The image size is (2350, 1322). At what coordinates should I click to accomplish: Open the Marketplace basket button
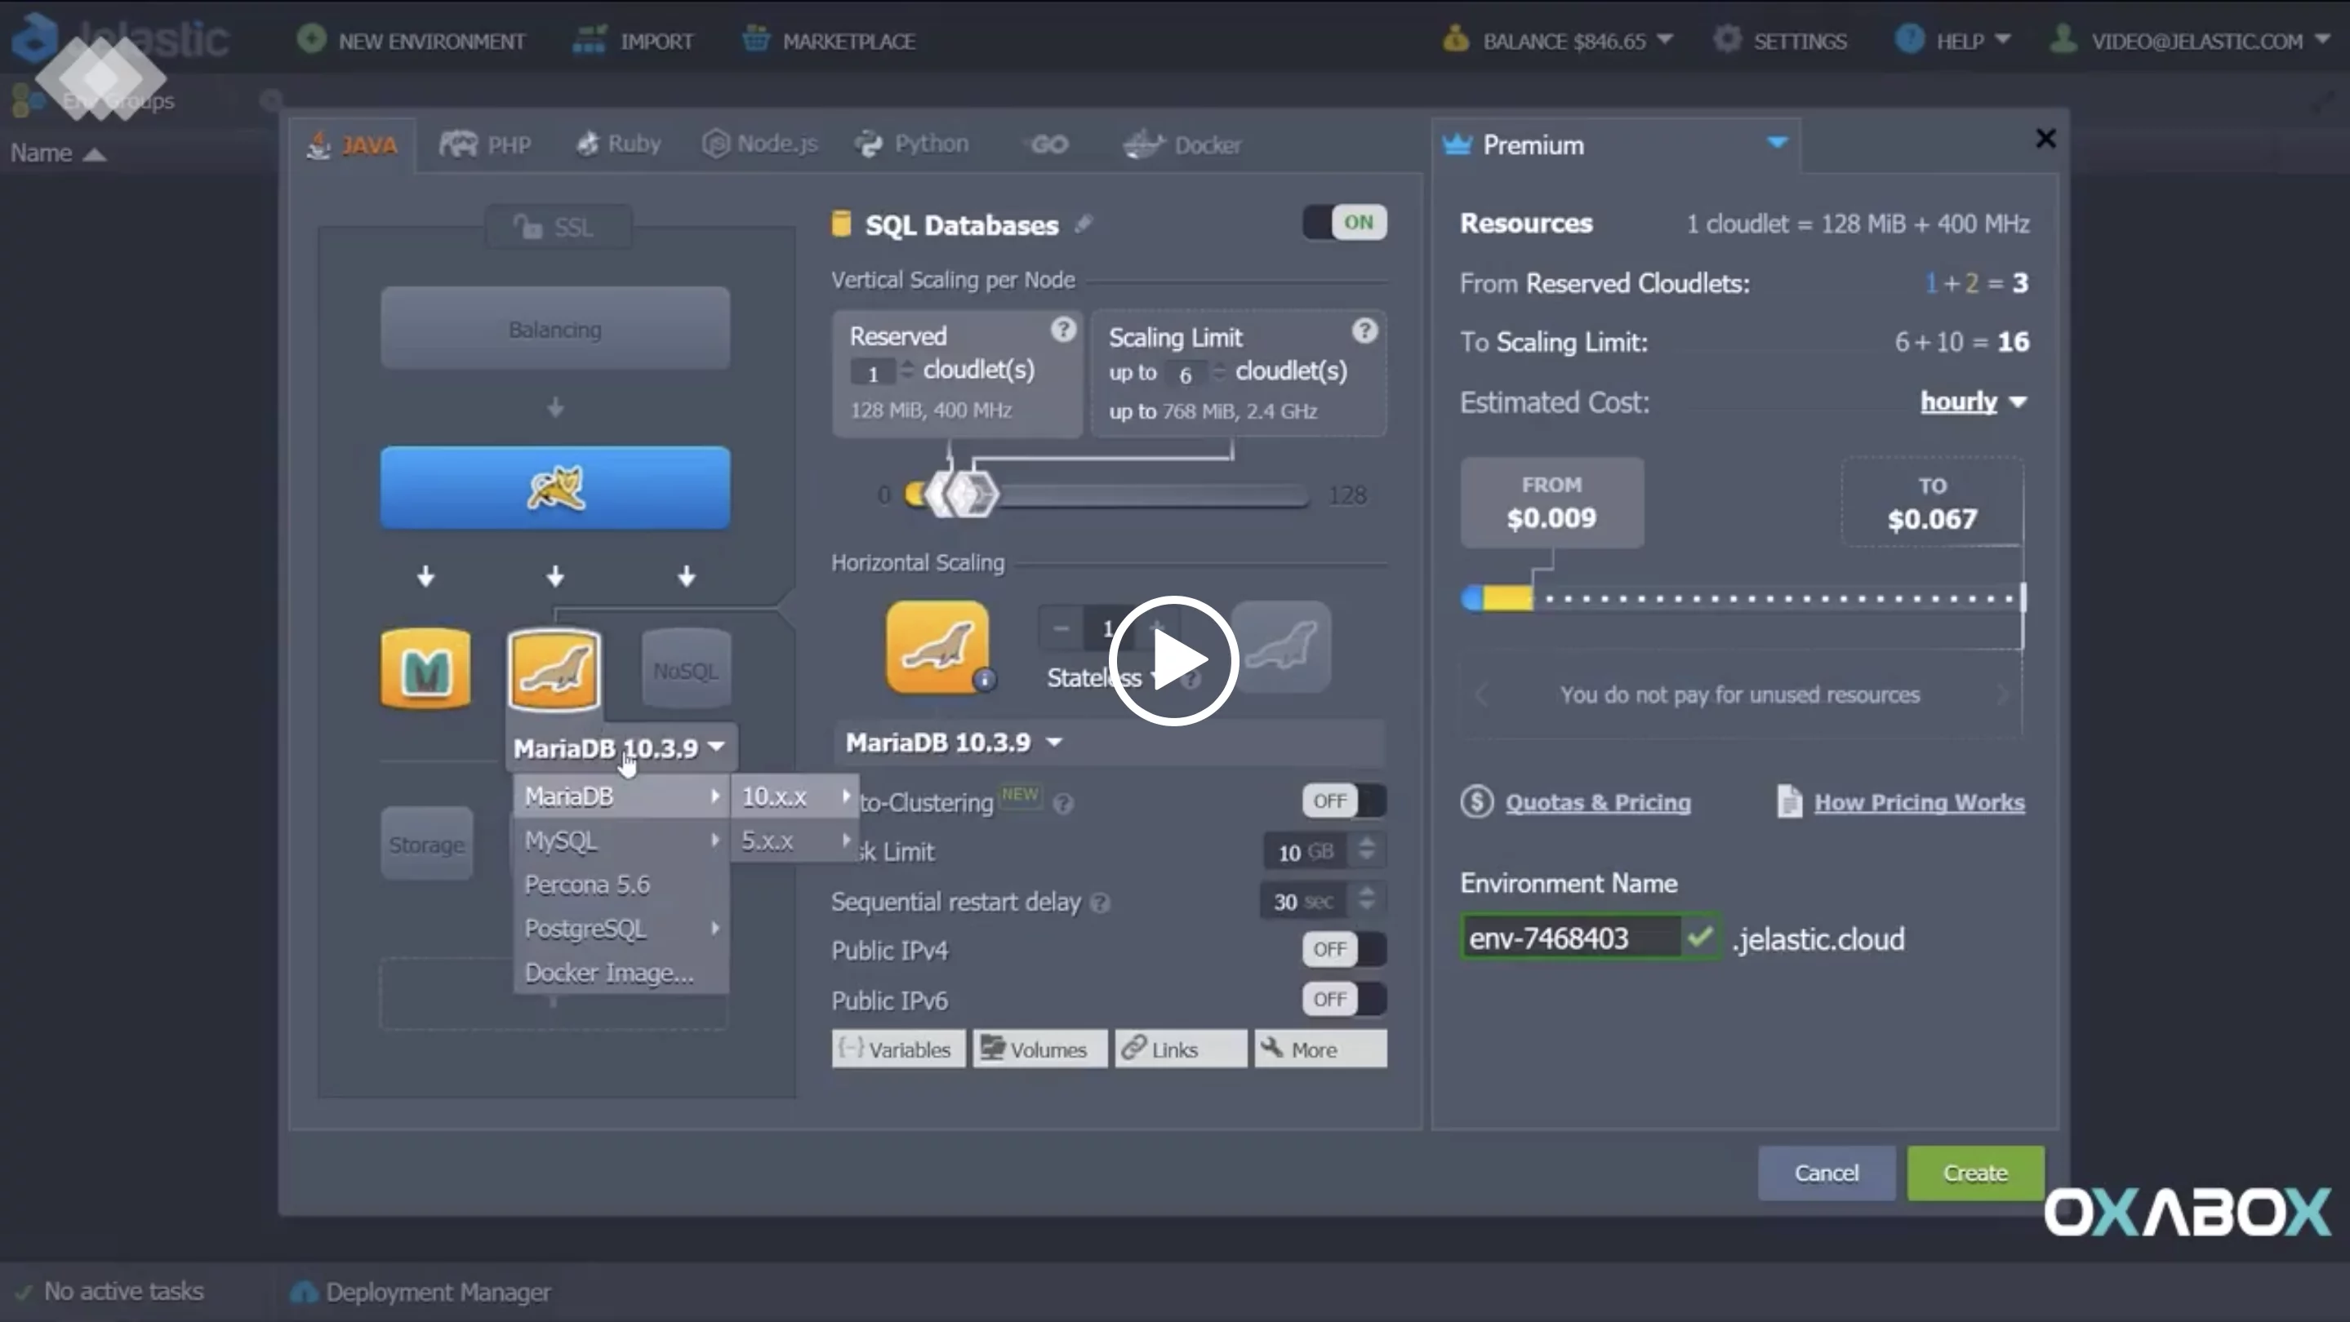pyautogui.click(x=828, y=41)
